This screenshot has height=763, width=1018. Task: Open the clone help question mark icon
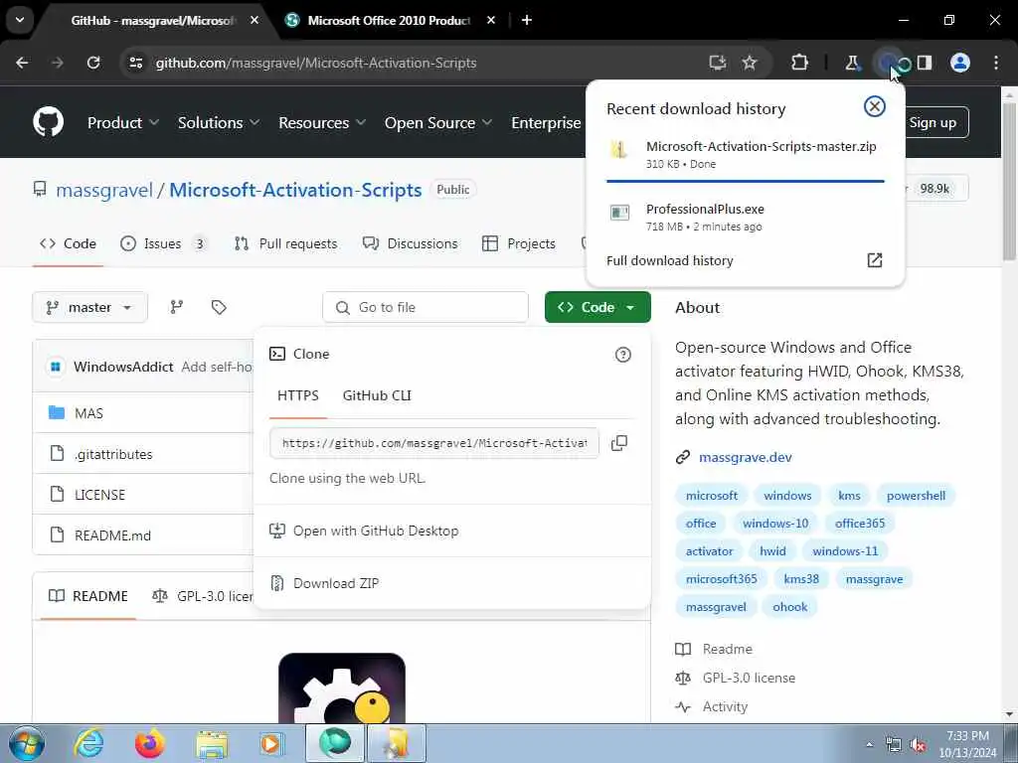[622, 355]
